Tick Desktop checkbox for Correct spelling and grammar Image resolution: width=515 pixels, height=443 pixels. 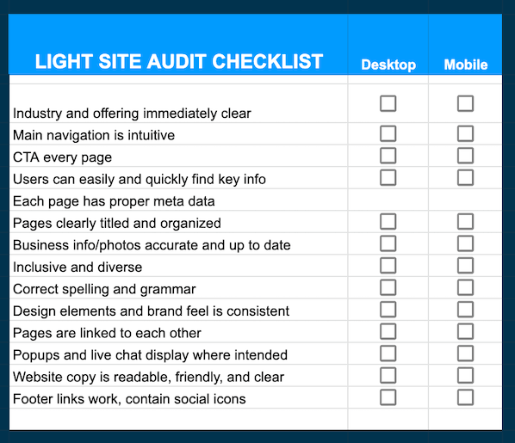pyautogui.click(x=388, y=287)
